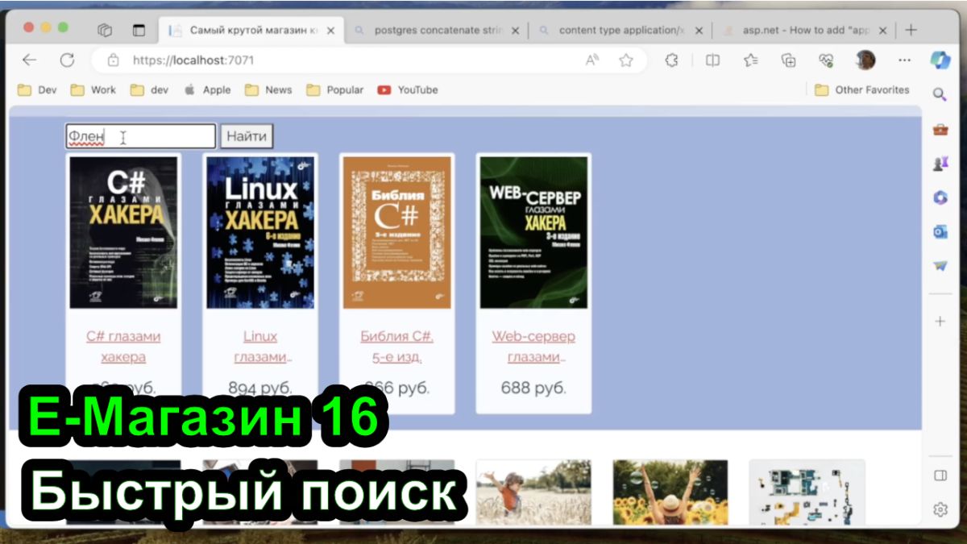This screenshot has height=544, width=967.
Task: Open the Apple bookmark
Action: [x=207, y=90]
